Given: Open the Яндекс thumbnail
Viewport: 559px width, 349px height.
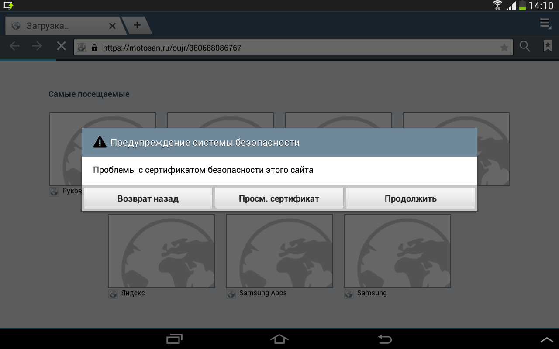Looking at the screenshot, I should click(x=162, y=251).
